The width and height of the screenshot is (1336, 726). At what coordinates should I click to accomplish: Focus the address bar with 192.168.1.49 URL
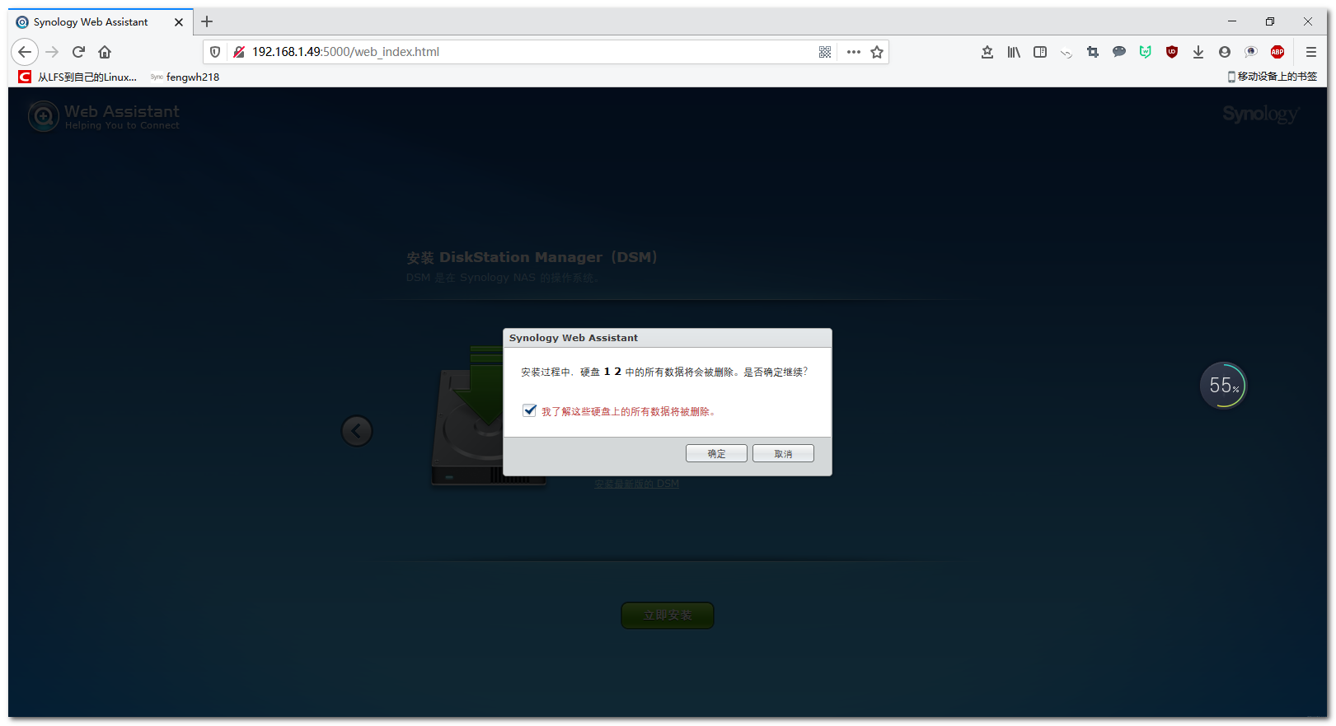pos(527,52)
